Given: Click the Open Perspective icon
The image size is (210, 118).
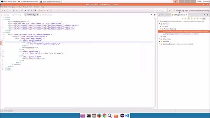Looking at the screenshot, I should click(x=170, y=10).
